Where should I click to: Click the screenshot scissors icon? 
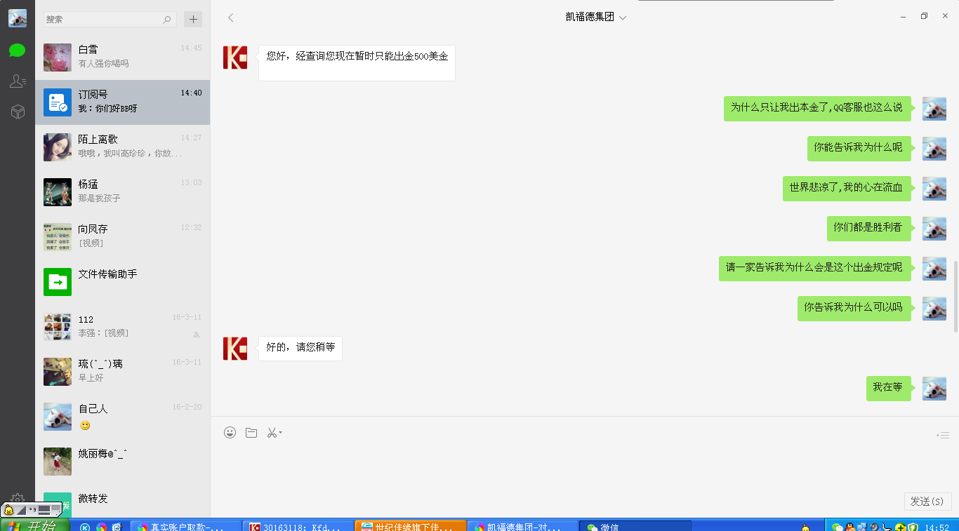(272, 433)
